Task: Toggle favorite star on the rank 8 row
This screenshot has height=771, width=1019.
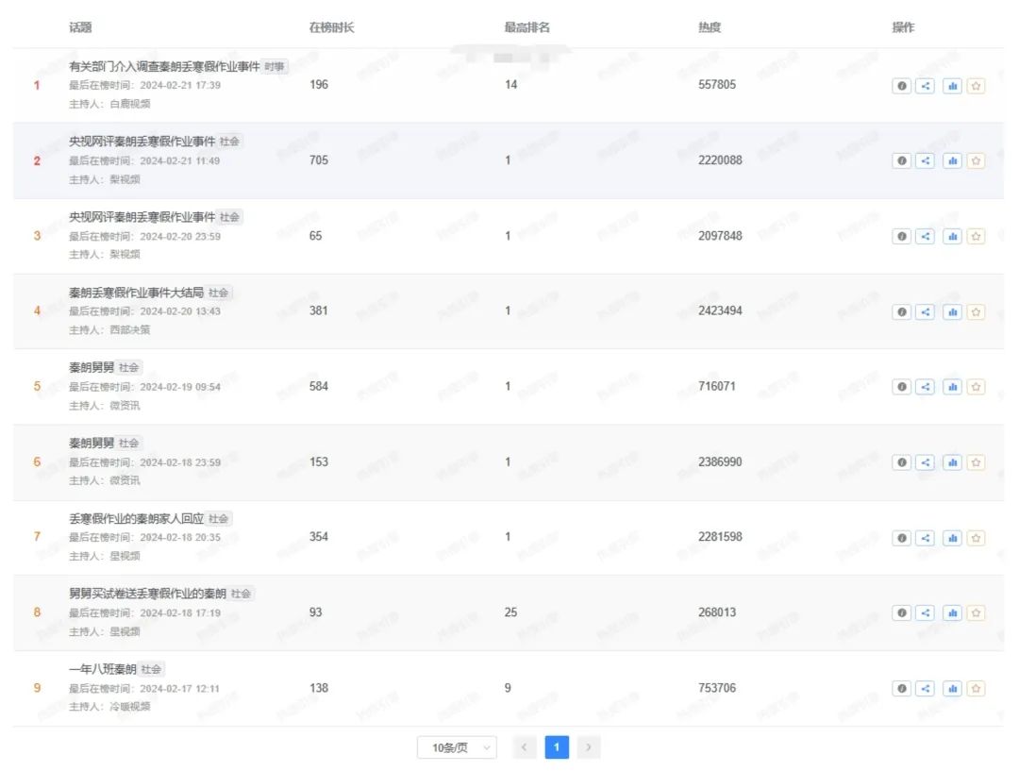Action: tap(977, 613)
